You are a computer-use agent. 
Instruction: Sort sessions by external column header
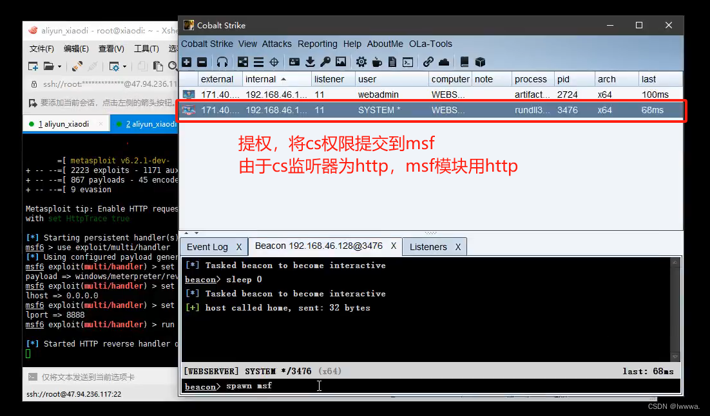coord(220,79)
